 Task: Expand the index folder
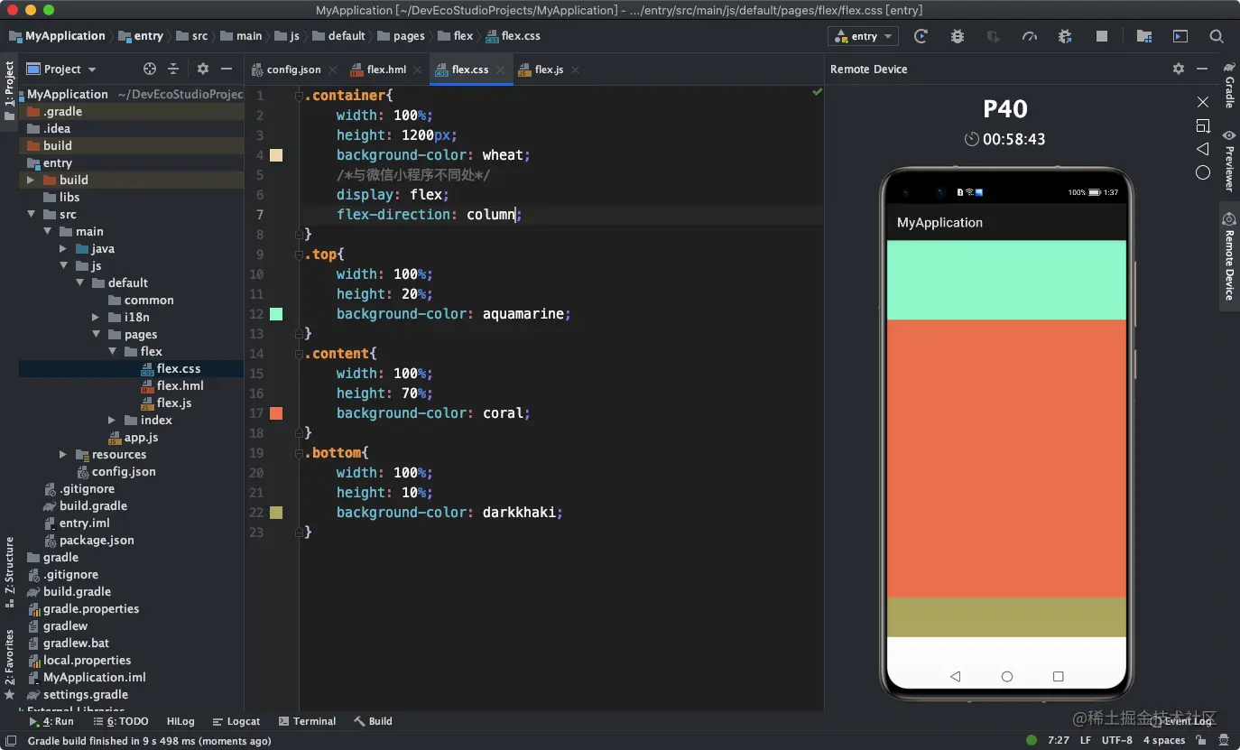click(x=112, y=420)
